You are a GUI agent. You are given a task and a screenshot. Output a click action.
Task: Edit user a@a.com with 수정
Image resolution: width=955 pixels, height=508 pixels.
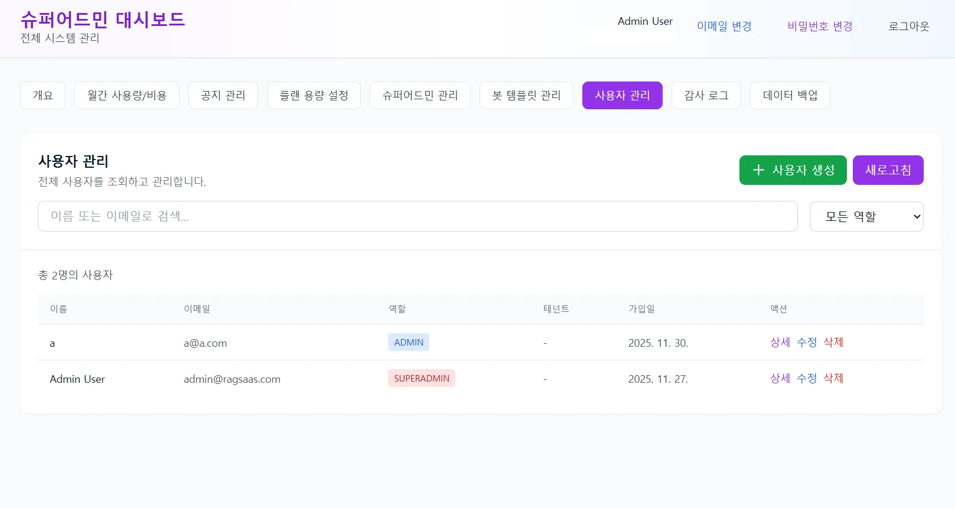pos(806,343)
